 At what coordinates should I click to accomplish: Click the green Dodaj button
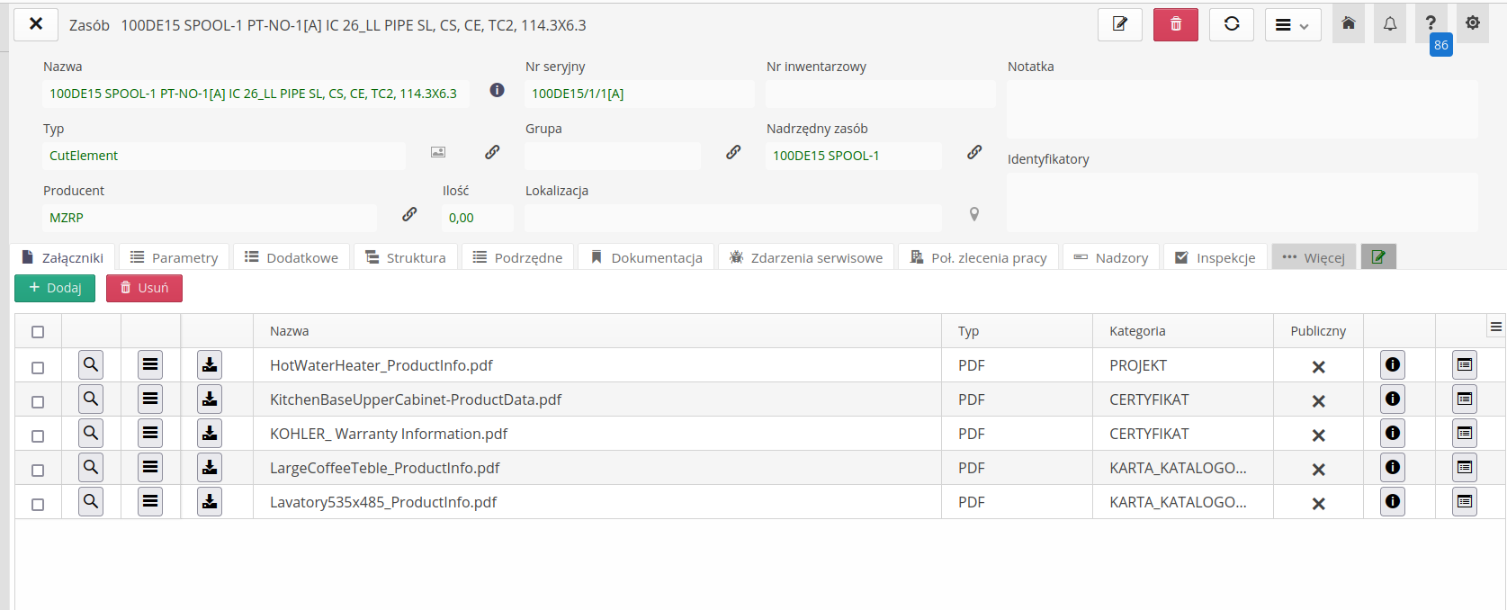pos(55,288)
